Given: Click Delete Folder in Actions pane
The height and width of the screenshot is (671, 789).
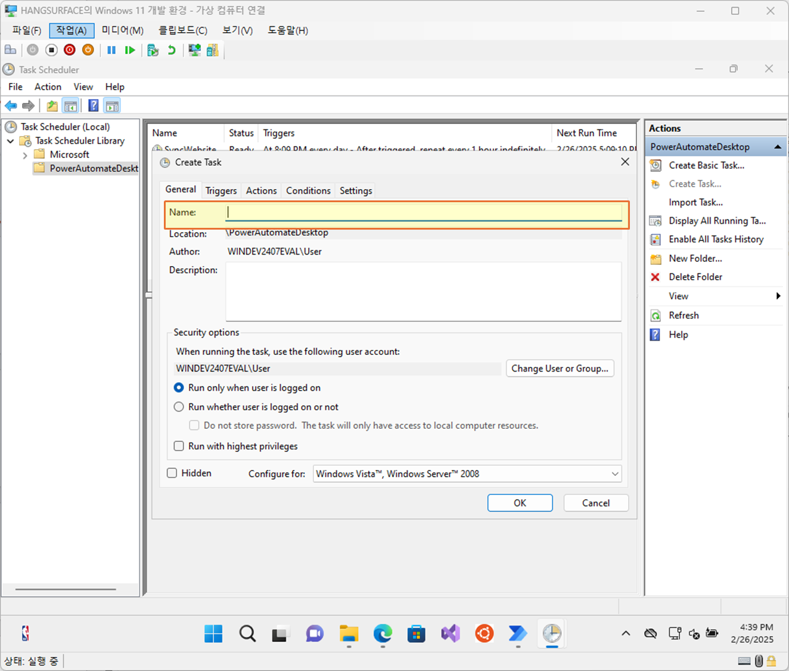Looking at the screenshot, I should click(x=695, y=277).
